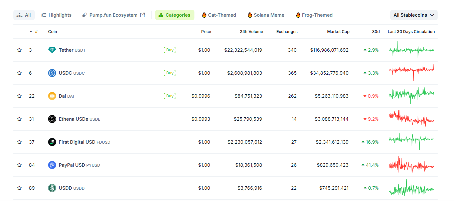The height and width of the screenshot is (201, 454).
Task: Click the fire icon beside Solana Meme
Action: click(x=250, y=15)
